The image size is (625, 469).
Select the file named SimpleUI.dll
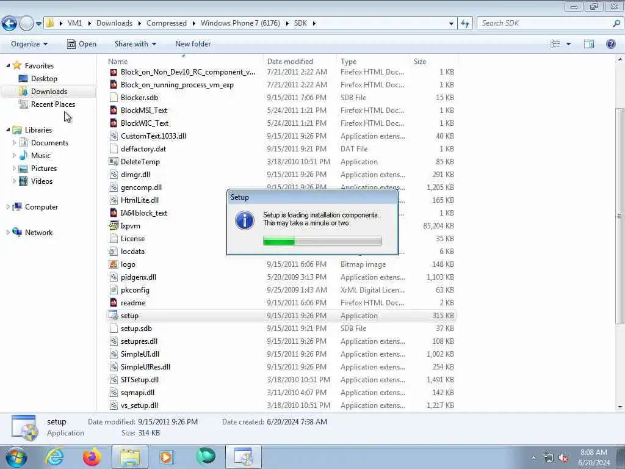(140, 354)
